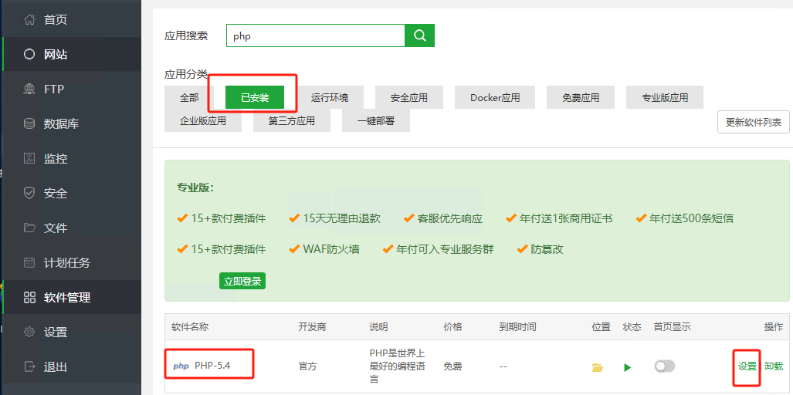Click the 数据库 database icon in sidebar
The height and width of the screenshot is (395, 793).
pyautogui.click(x=30, y=123)
